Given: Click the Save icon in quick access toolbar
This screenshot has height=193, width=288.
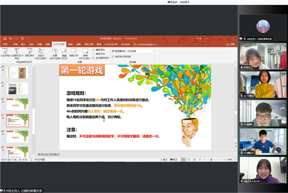Looking at the screenshot, I should pos(4,38).
